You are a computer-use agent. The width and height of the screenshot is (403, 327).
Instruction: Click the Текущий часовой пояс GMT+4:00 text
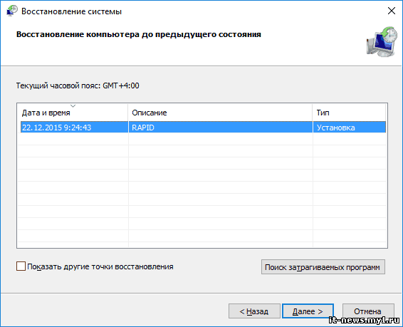[x=78, y=85]
